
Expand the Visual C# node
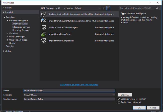[x=8, y=33]
